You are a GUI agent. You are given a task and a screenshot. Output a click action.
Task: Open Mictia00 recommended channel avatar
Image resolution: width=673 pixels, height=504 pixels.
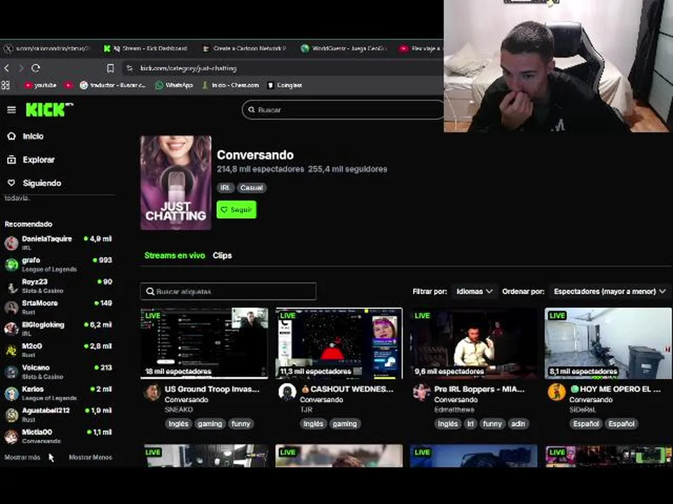(12, 436)
